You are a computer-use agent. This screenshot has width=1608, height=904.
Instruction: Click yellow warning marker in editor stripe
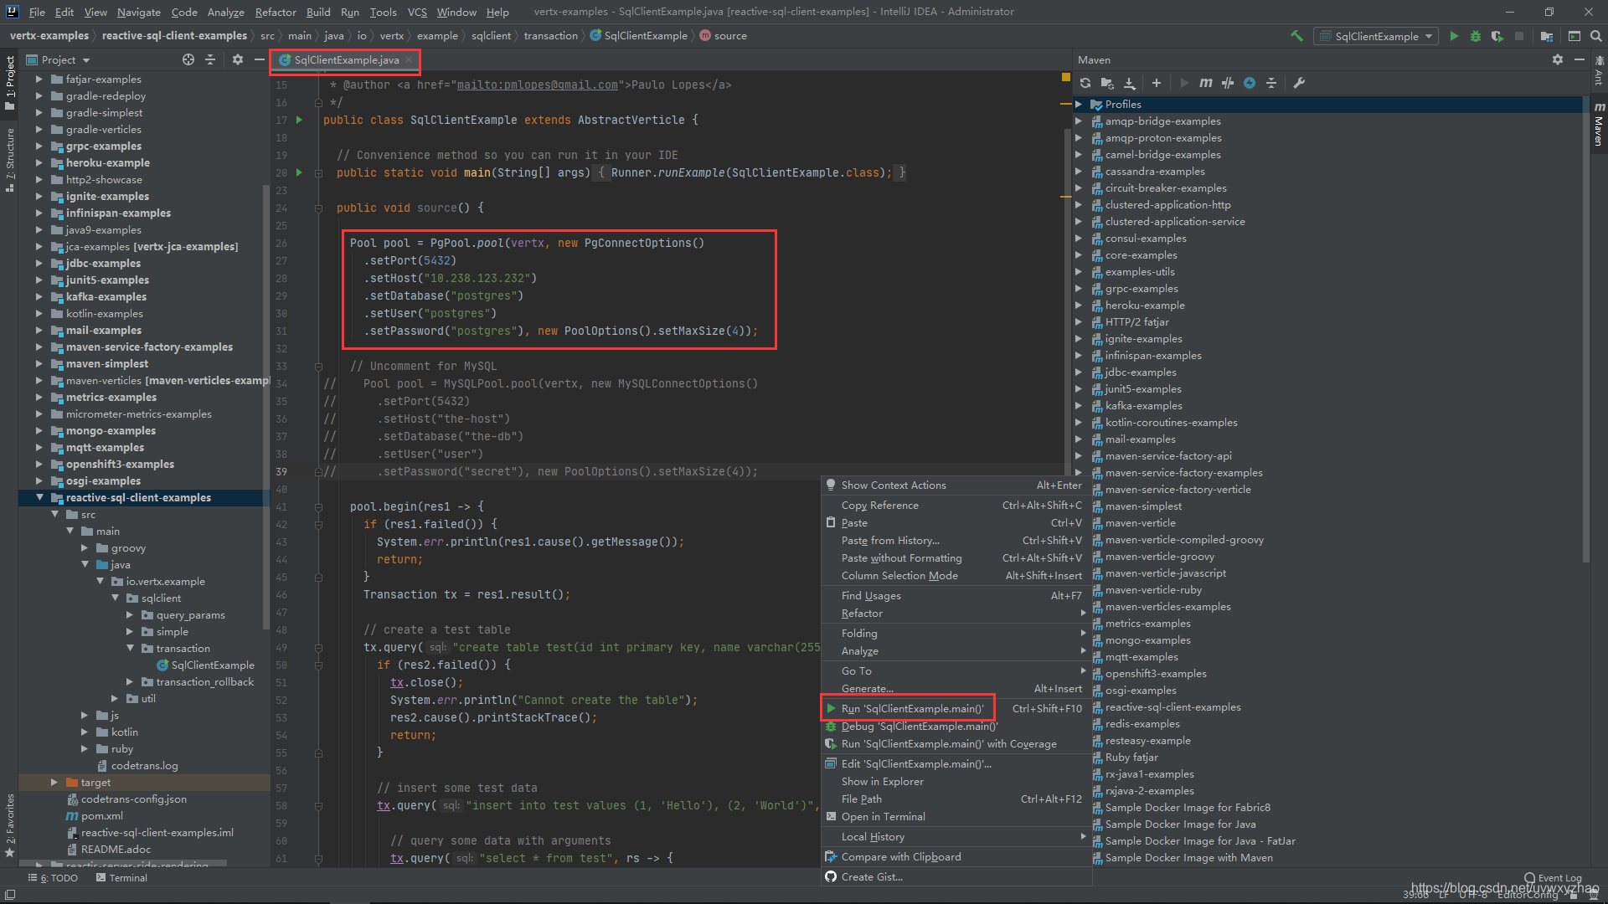pyautogui.click(x=1065, y=77)
